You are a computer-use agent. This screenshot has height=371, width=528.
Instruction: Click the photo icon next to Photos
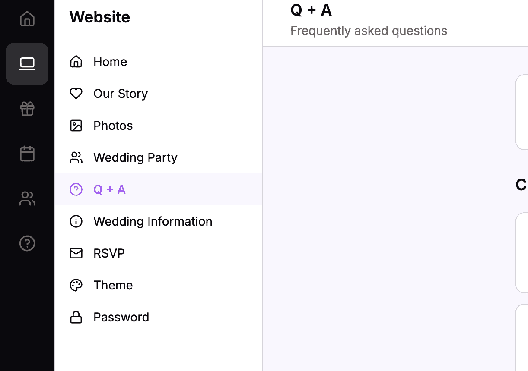coord(76,126)
